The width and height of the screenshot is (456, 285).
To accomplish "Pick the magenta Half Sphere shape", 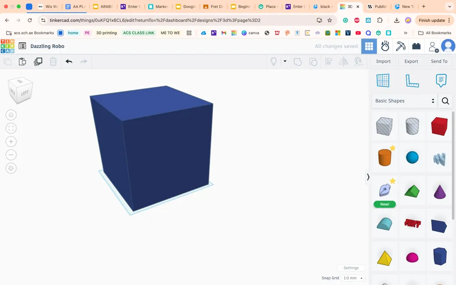I will point(412,257).
